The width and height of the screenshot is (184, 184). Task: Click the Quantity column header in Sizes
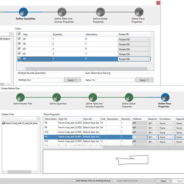(57, 34)
